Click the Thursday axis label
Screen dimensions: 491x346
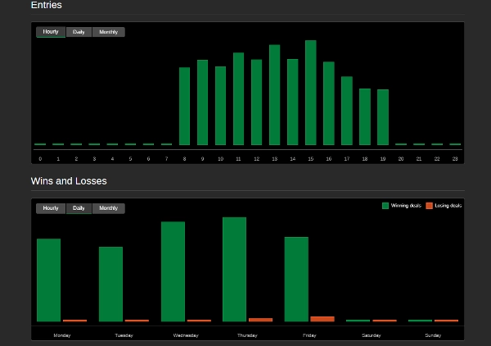247,335
